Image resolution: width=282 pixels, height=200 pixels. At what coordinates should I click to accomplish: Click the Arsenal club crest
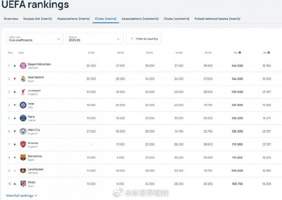pos(23,144)
